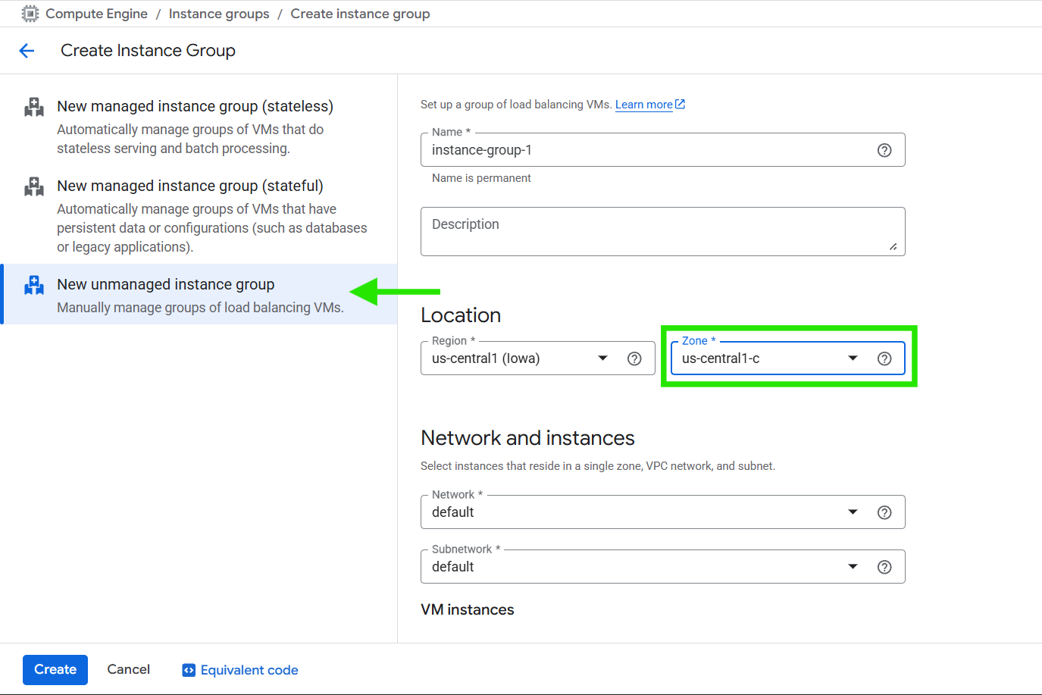This screenshot has width=1042, height=695.
Task: Open help icon for the Name field
Action: click(x=884, y=150)
